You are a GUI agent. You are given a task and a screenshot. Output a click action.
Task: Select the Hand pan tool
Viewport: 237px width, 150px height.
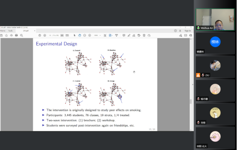[80, 35]
